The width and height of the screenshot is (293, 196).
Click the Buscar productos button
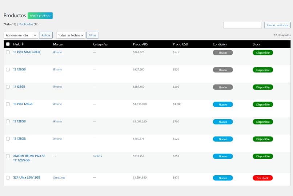[x=277, y=25]
